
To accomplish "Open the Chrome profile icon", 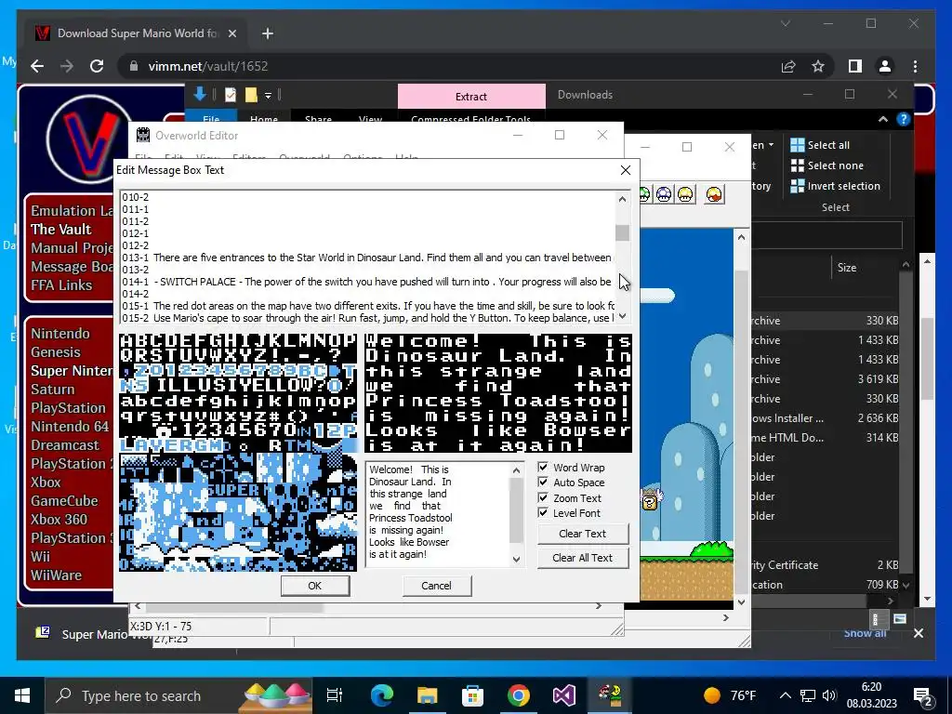I will (885, 66).
